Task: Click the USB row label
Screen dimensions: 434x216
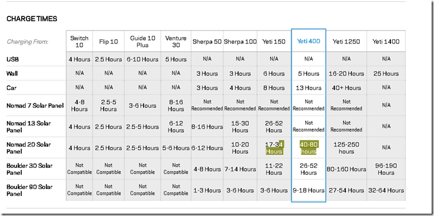Action: (x=13, y=59)
